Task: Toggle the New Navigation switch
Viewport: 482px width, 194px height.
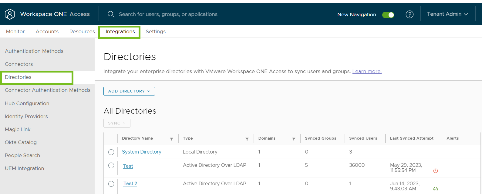Action: tap(388, 15)
